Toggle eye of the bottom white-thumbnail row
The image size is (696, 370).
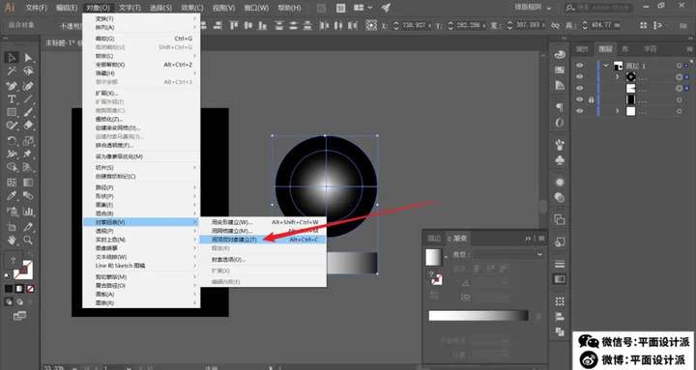580,111
